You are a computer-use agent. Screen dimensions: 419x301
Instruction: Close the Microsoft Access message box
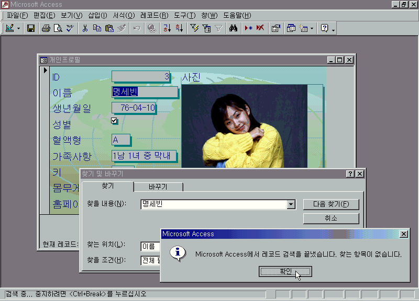click(403, 234)
